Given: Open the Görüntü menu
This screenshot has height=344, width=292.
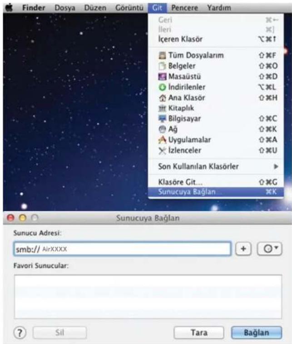Looking at the screenshot, I should pyautogui.click(x=129, y=8).
